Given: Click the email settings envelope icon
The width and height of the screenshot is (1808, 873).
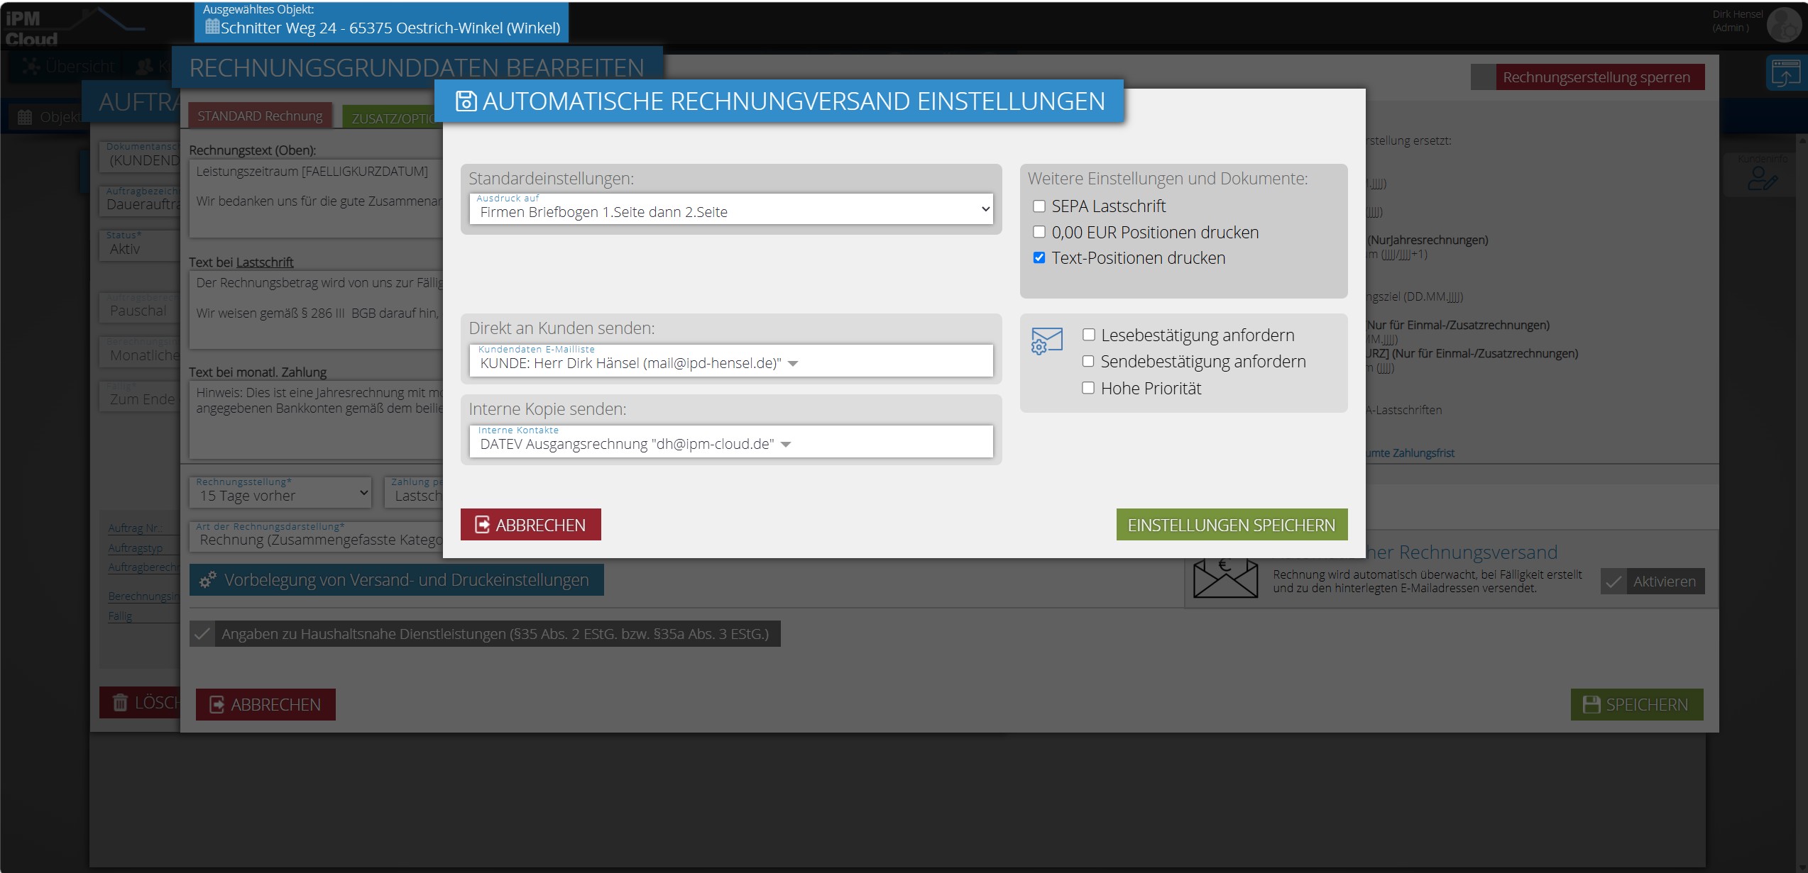Looking at the screenshot, I should click(x=1046, y=341).
